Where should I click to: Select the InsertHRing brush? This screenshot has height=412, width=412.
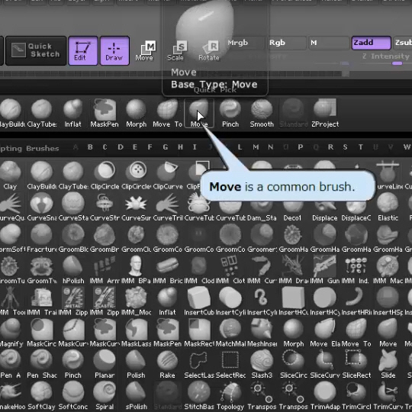click(356, 301)
